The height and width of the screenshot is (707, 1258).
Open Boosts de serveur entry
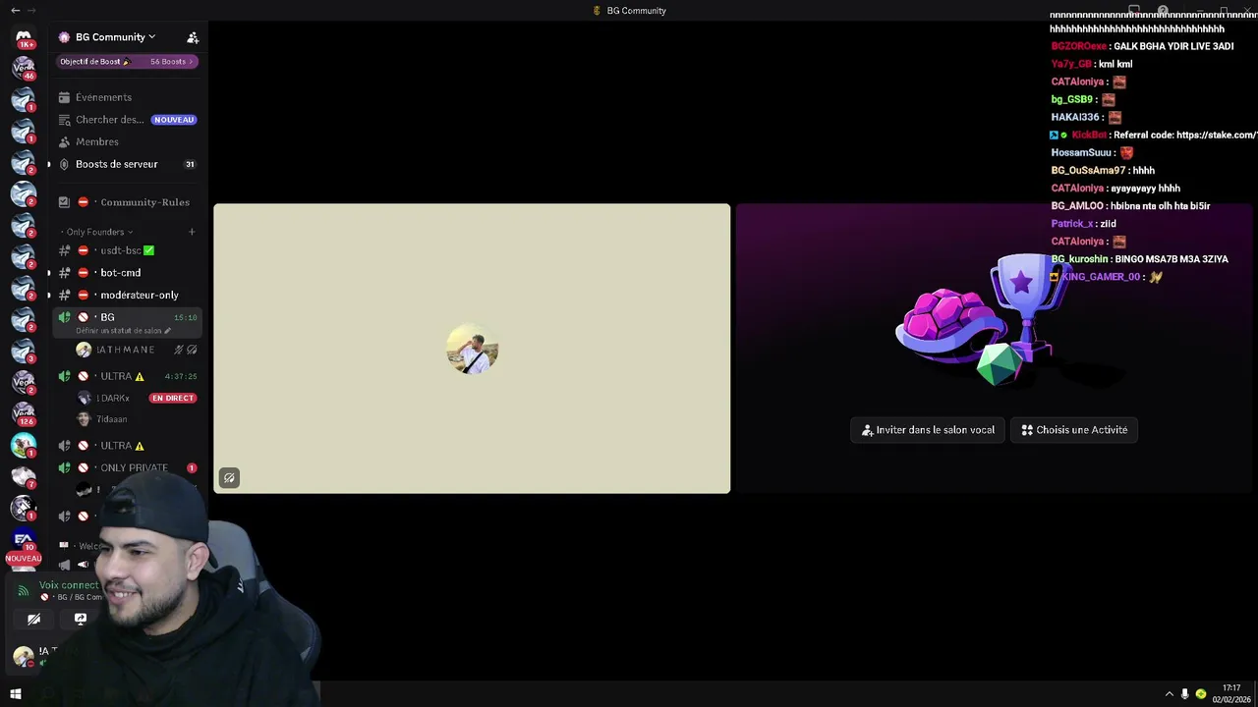pyautogui.click(x=128, y=164)
